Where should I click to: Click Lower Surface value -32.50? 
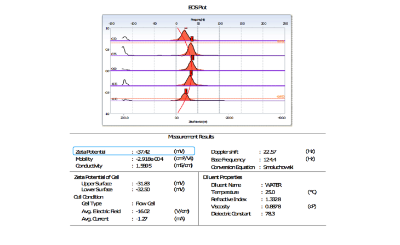pyautogui.click(x=142, y=189)
